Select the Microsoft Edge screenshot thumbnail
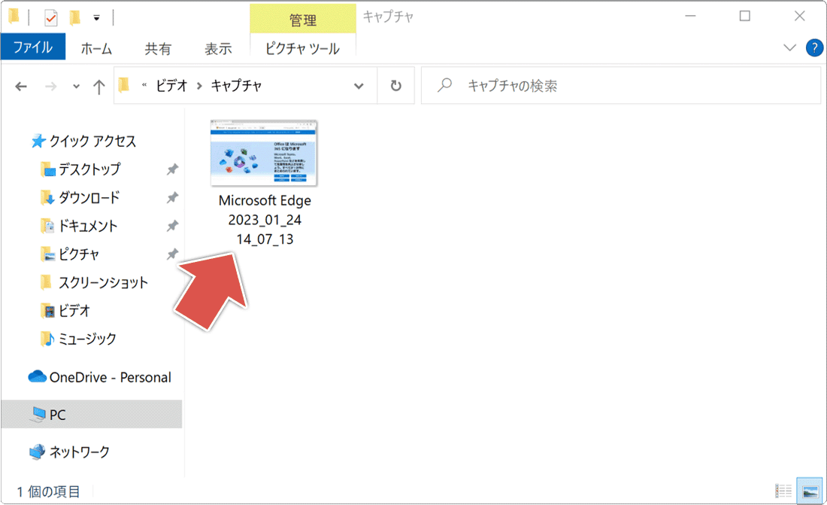827x505 pixels. click(x=264, y=153)
